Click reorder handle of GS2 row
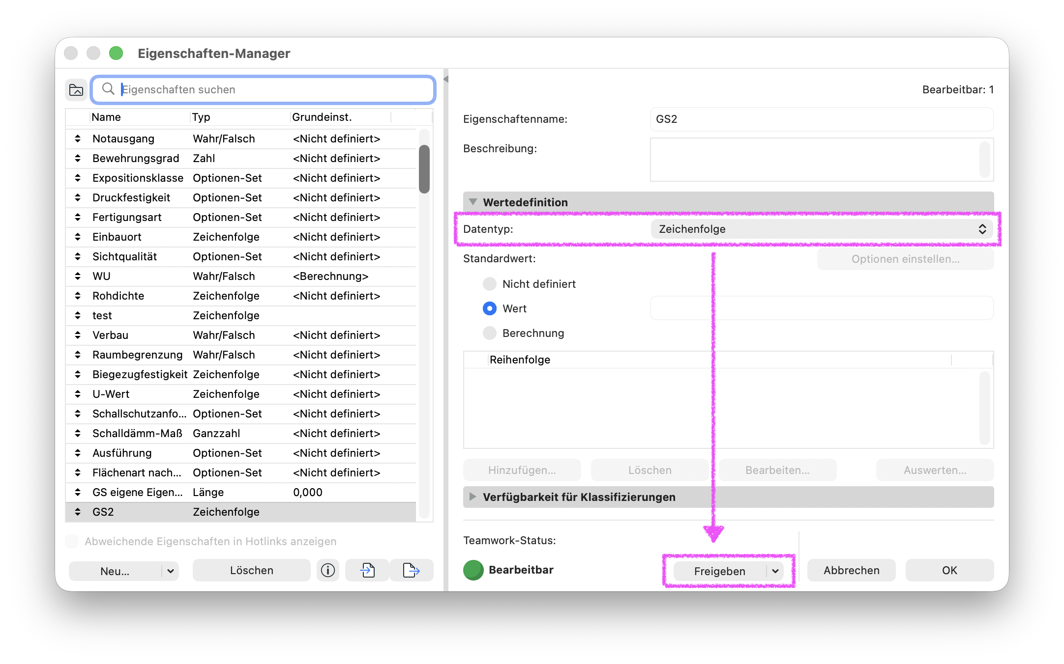Image resolution: width=1064 pixels, height=664 pixels. tap(78, 512)
